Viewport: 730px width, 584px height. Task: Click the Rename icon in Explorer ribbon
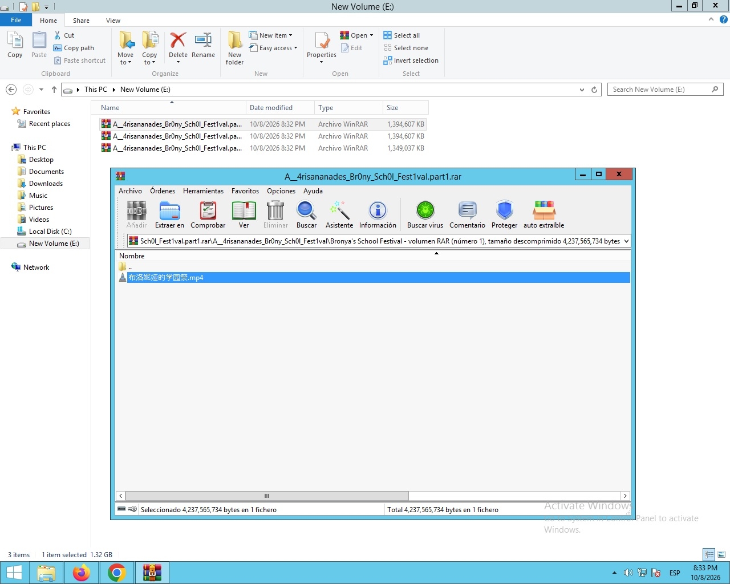[203, 45]
